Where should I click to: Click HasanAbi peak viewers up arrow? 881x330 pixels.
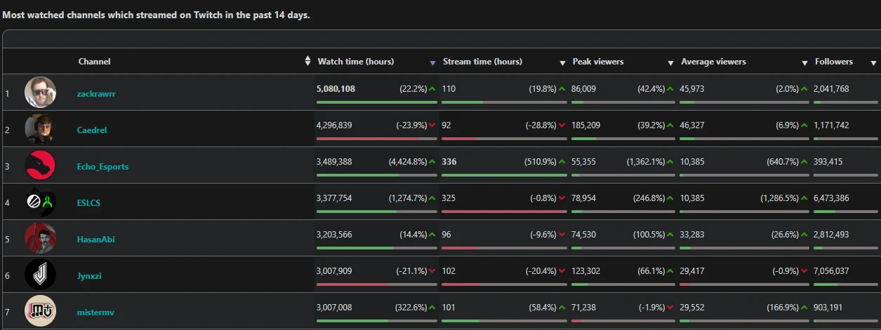[x=670, y=235]
